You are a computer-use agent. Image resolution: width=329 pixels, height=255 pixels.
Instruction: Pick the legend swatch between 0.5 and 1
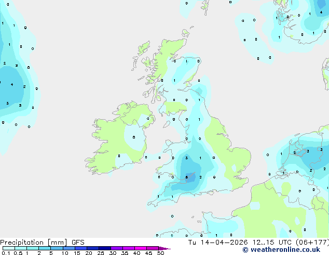coord(21,248)
